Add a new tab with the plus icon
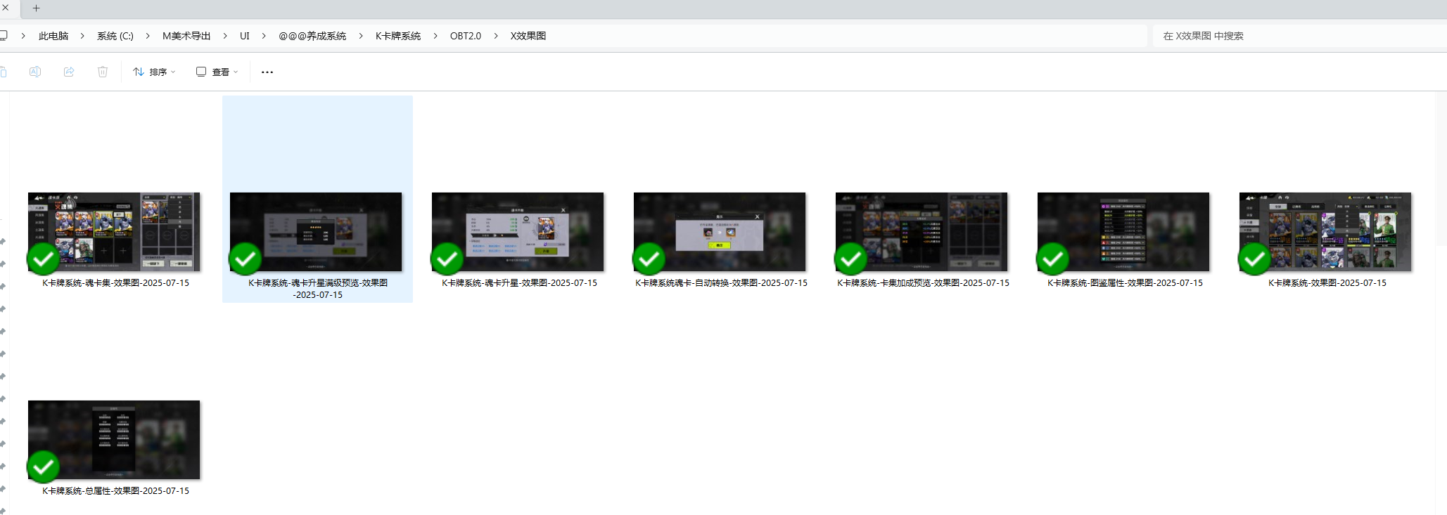The height and width of the screenshot is (515, 1447). [37, 8]
